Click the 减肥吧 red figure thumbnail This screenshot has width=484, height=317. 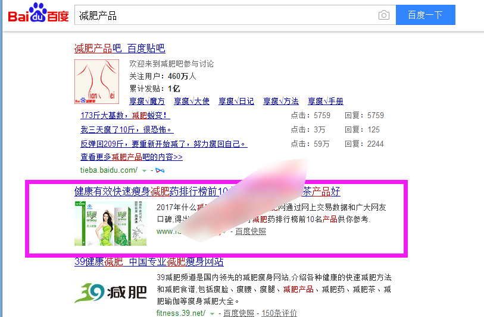pos(96,81)
